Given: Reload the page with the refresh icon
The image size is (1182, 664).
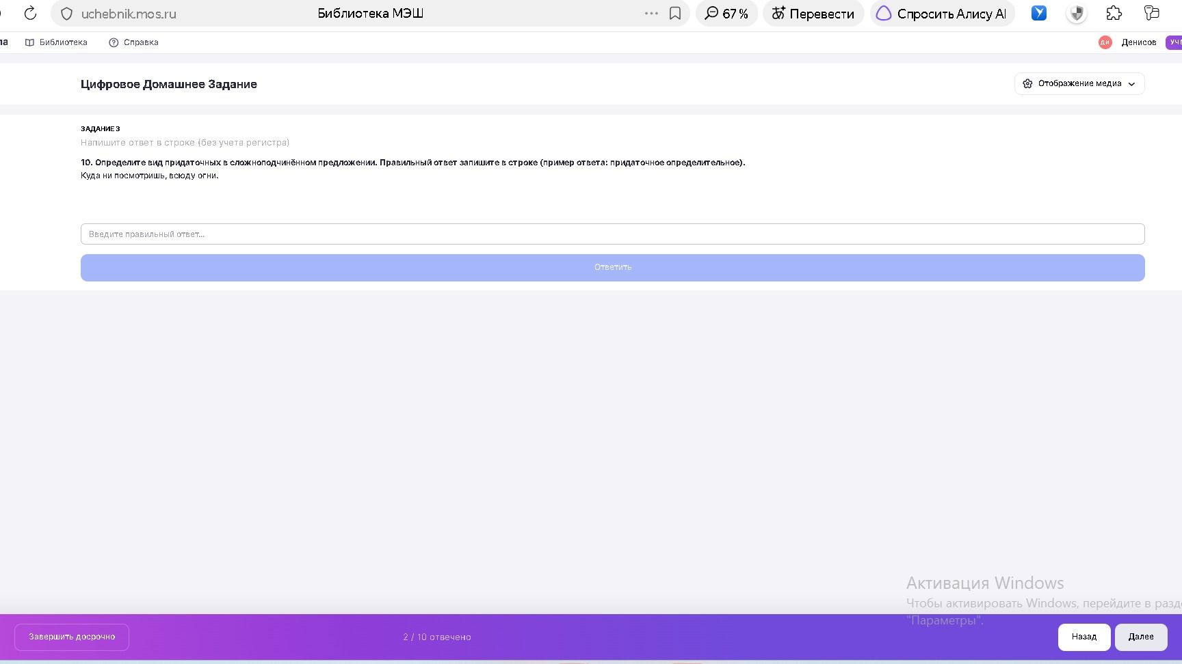Looking at the screenshot, I should click(x=30, y=13).
